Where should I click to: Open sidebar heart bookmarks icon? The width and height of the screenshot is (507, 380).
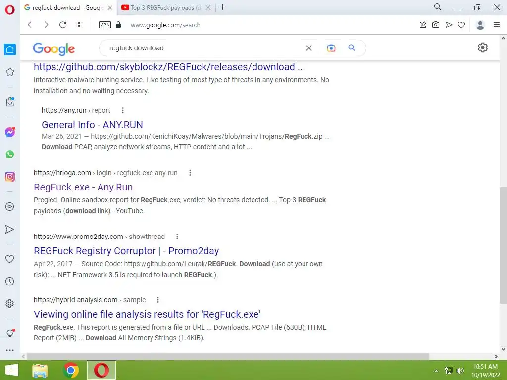tap(10, 259)
